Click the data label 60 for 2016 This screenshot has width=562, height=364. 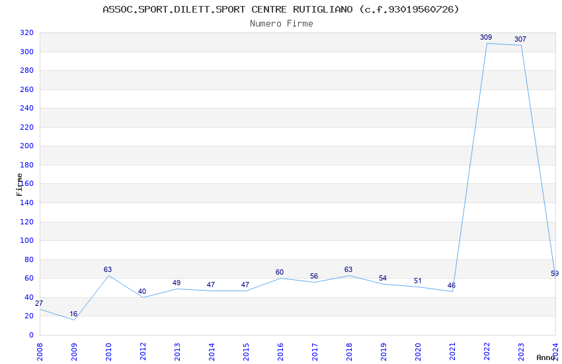pyautogui.click(x=280, y=272)
